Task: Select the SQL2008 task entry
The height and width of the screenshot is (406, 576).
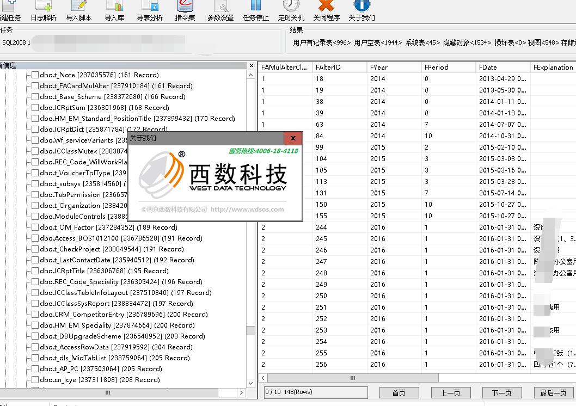Action: coord(16,42)
